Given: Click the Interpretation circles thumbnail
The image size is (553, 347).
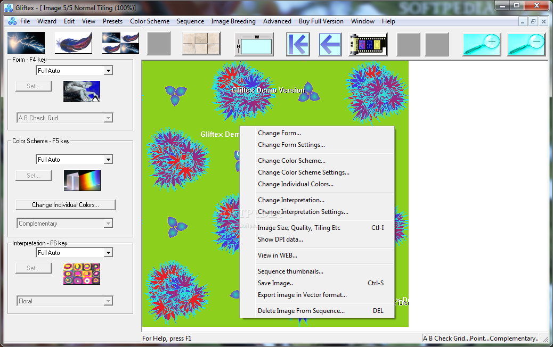Looking at the screenshot, I should point(82,274).
